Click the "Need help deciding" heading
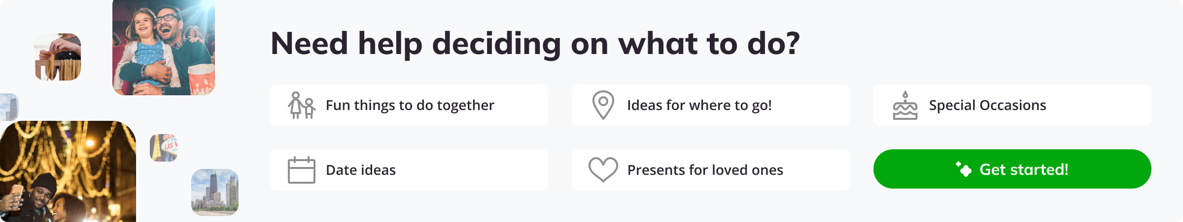This screenshot has width=1183, height=222. [535, 43]
